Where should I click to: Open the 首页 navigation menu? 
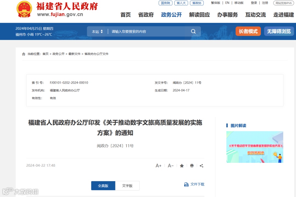pos(126,15)
